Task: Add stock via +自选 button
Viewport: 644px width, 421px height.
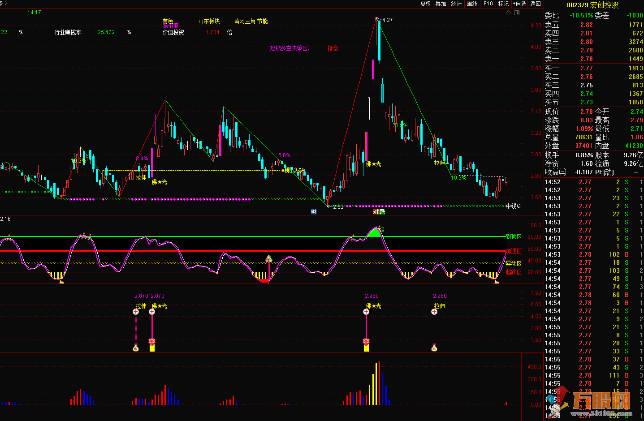Action: pyautogui.click(x=520, y=4)
